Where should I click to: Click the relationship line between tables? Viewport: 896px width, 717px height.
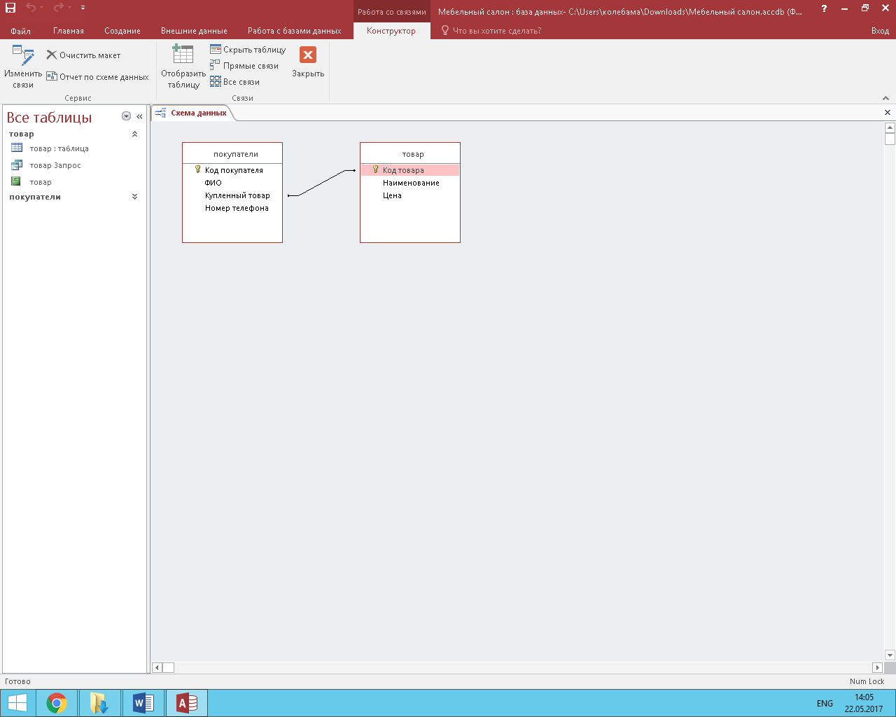321,183
